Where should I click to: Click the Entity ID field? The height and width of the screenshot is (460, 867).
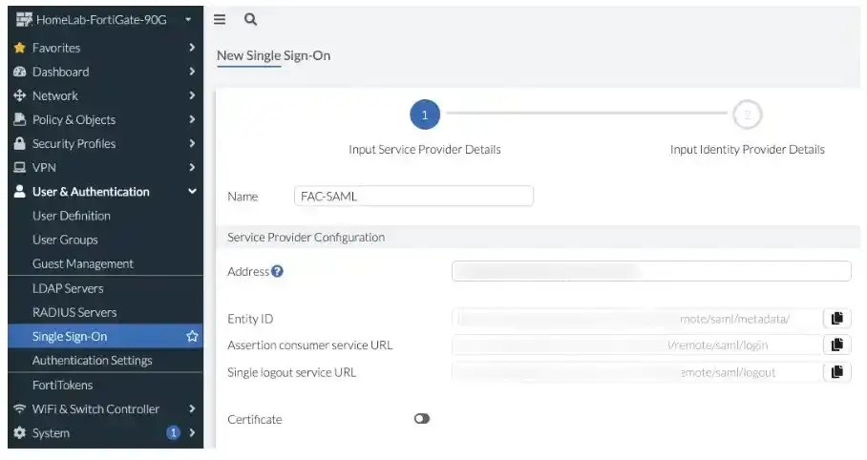[x=637, y=319]
